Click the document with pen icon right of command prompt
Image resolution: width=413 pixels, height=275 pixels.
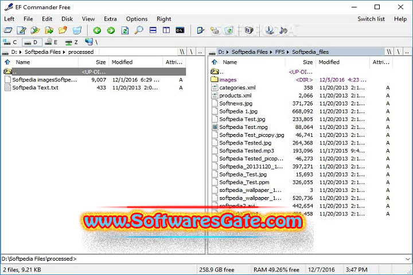click(200, 30)
